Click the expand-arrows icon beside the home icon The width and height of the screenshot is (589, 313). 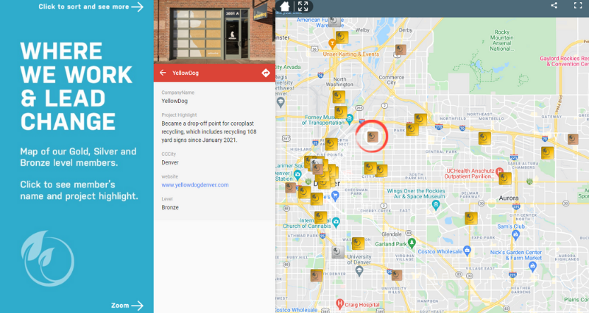[303, 7]
